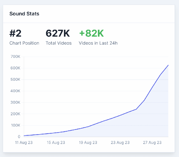Select the 627K total videos figure
Image resolution: width=179 pixels, height=157 pixels.
[58, 34]
